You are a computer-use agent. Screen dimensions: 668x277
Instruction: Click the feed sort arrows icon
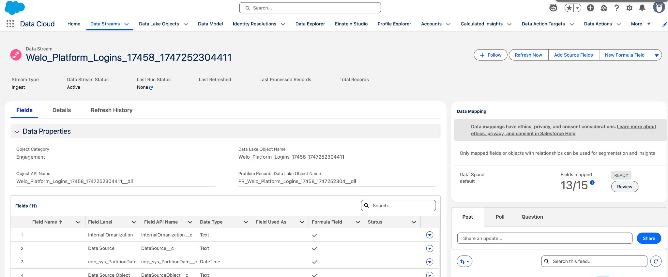(x=464, y=261)
